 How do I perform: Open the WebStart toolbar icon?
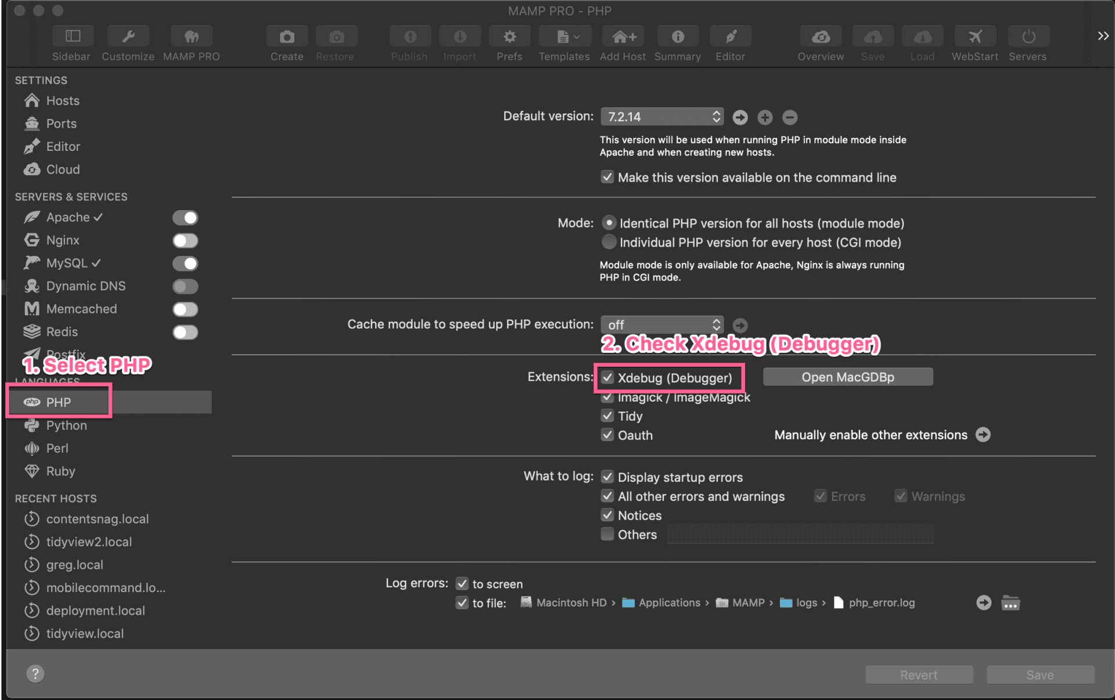(974, 36)
